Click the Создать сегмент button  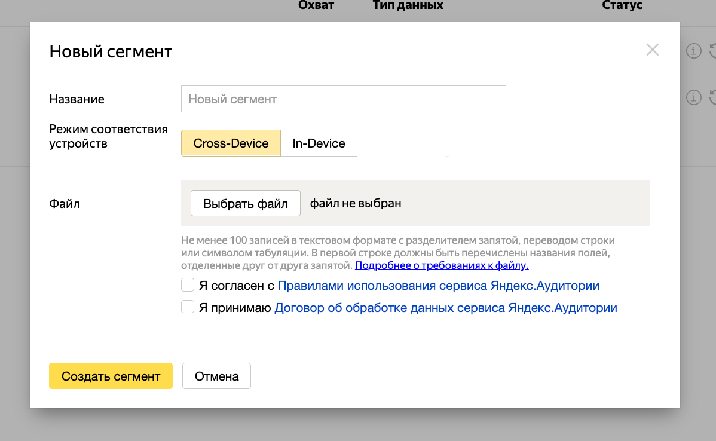tap(111, 376)
